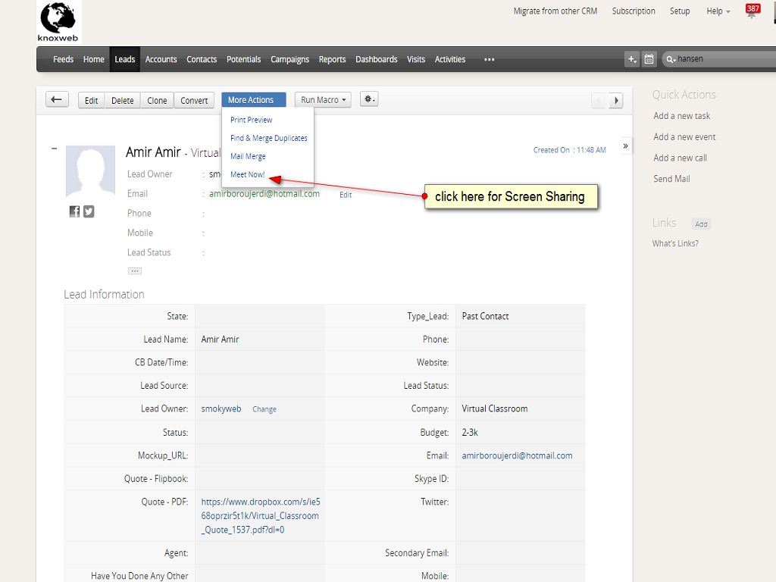Viewport: 776px width, 582px height.
Task: Open the Dropbox Quote PDF link
Action: point(261,515)
